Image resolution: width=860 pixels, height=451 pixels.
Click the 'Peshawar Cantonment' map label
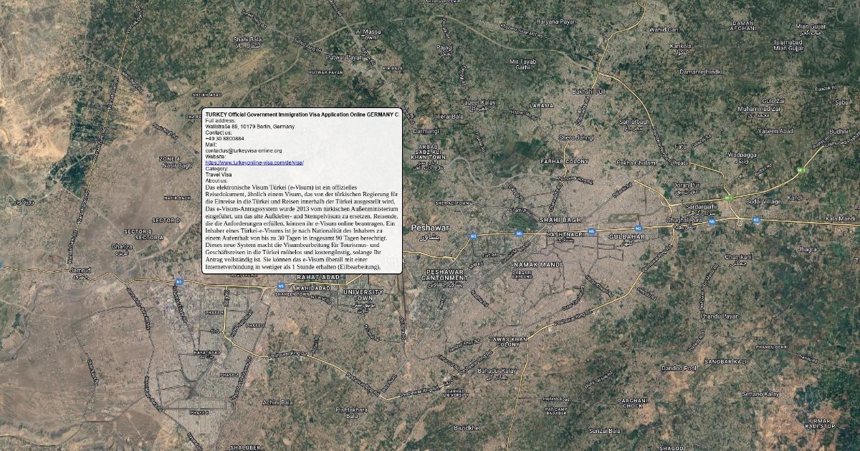click(446, 275)
